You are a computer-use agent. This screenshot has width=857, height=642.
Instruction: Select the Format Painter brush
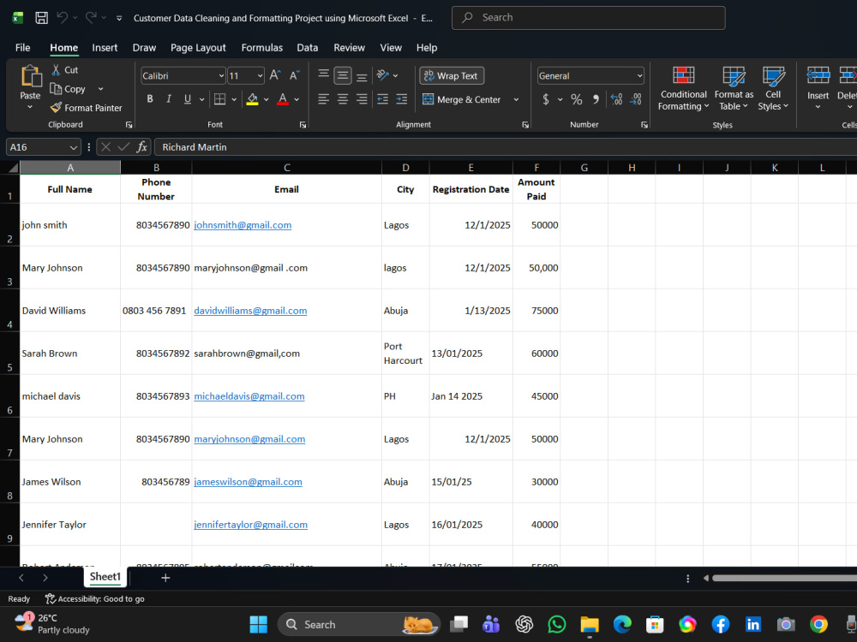tap(56, 108)
